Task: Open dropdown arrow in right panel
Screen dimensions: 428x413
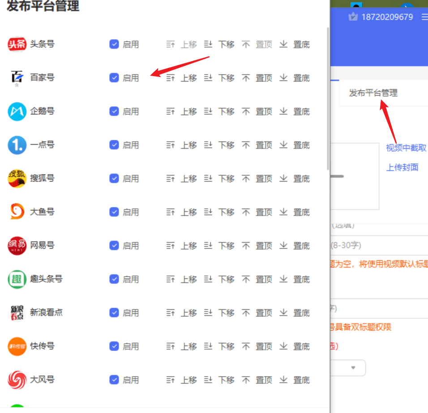Action: click(x=353, y=367)
